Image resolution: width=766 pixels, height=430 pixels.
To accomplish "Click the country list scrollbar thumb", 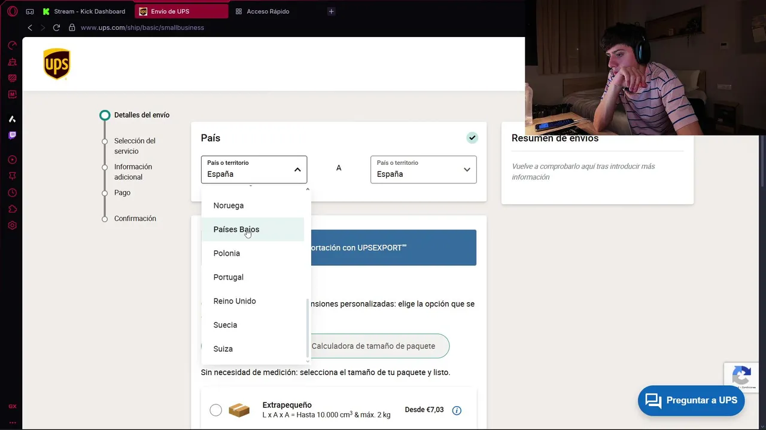I will (x=308, y=327).
